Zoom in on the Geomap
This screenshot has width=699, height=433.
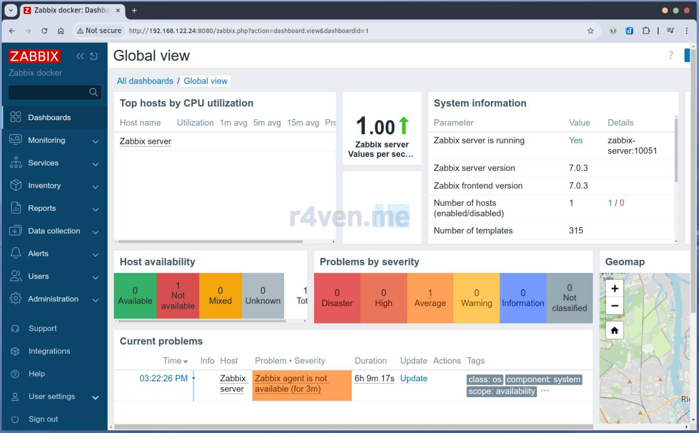pyautogui.click(x=615, y=289)
